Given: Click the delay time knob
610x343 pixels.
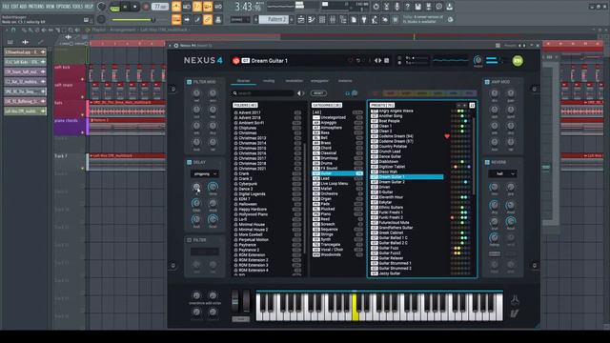Looking at the screenshot, I should [x=213, y=188].
